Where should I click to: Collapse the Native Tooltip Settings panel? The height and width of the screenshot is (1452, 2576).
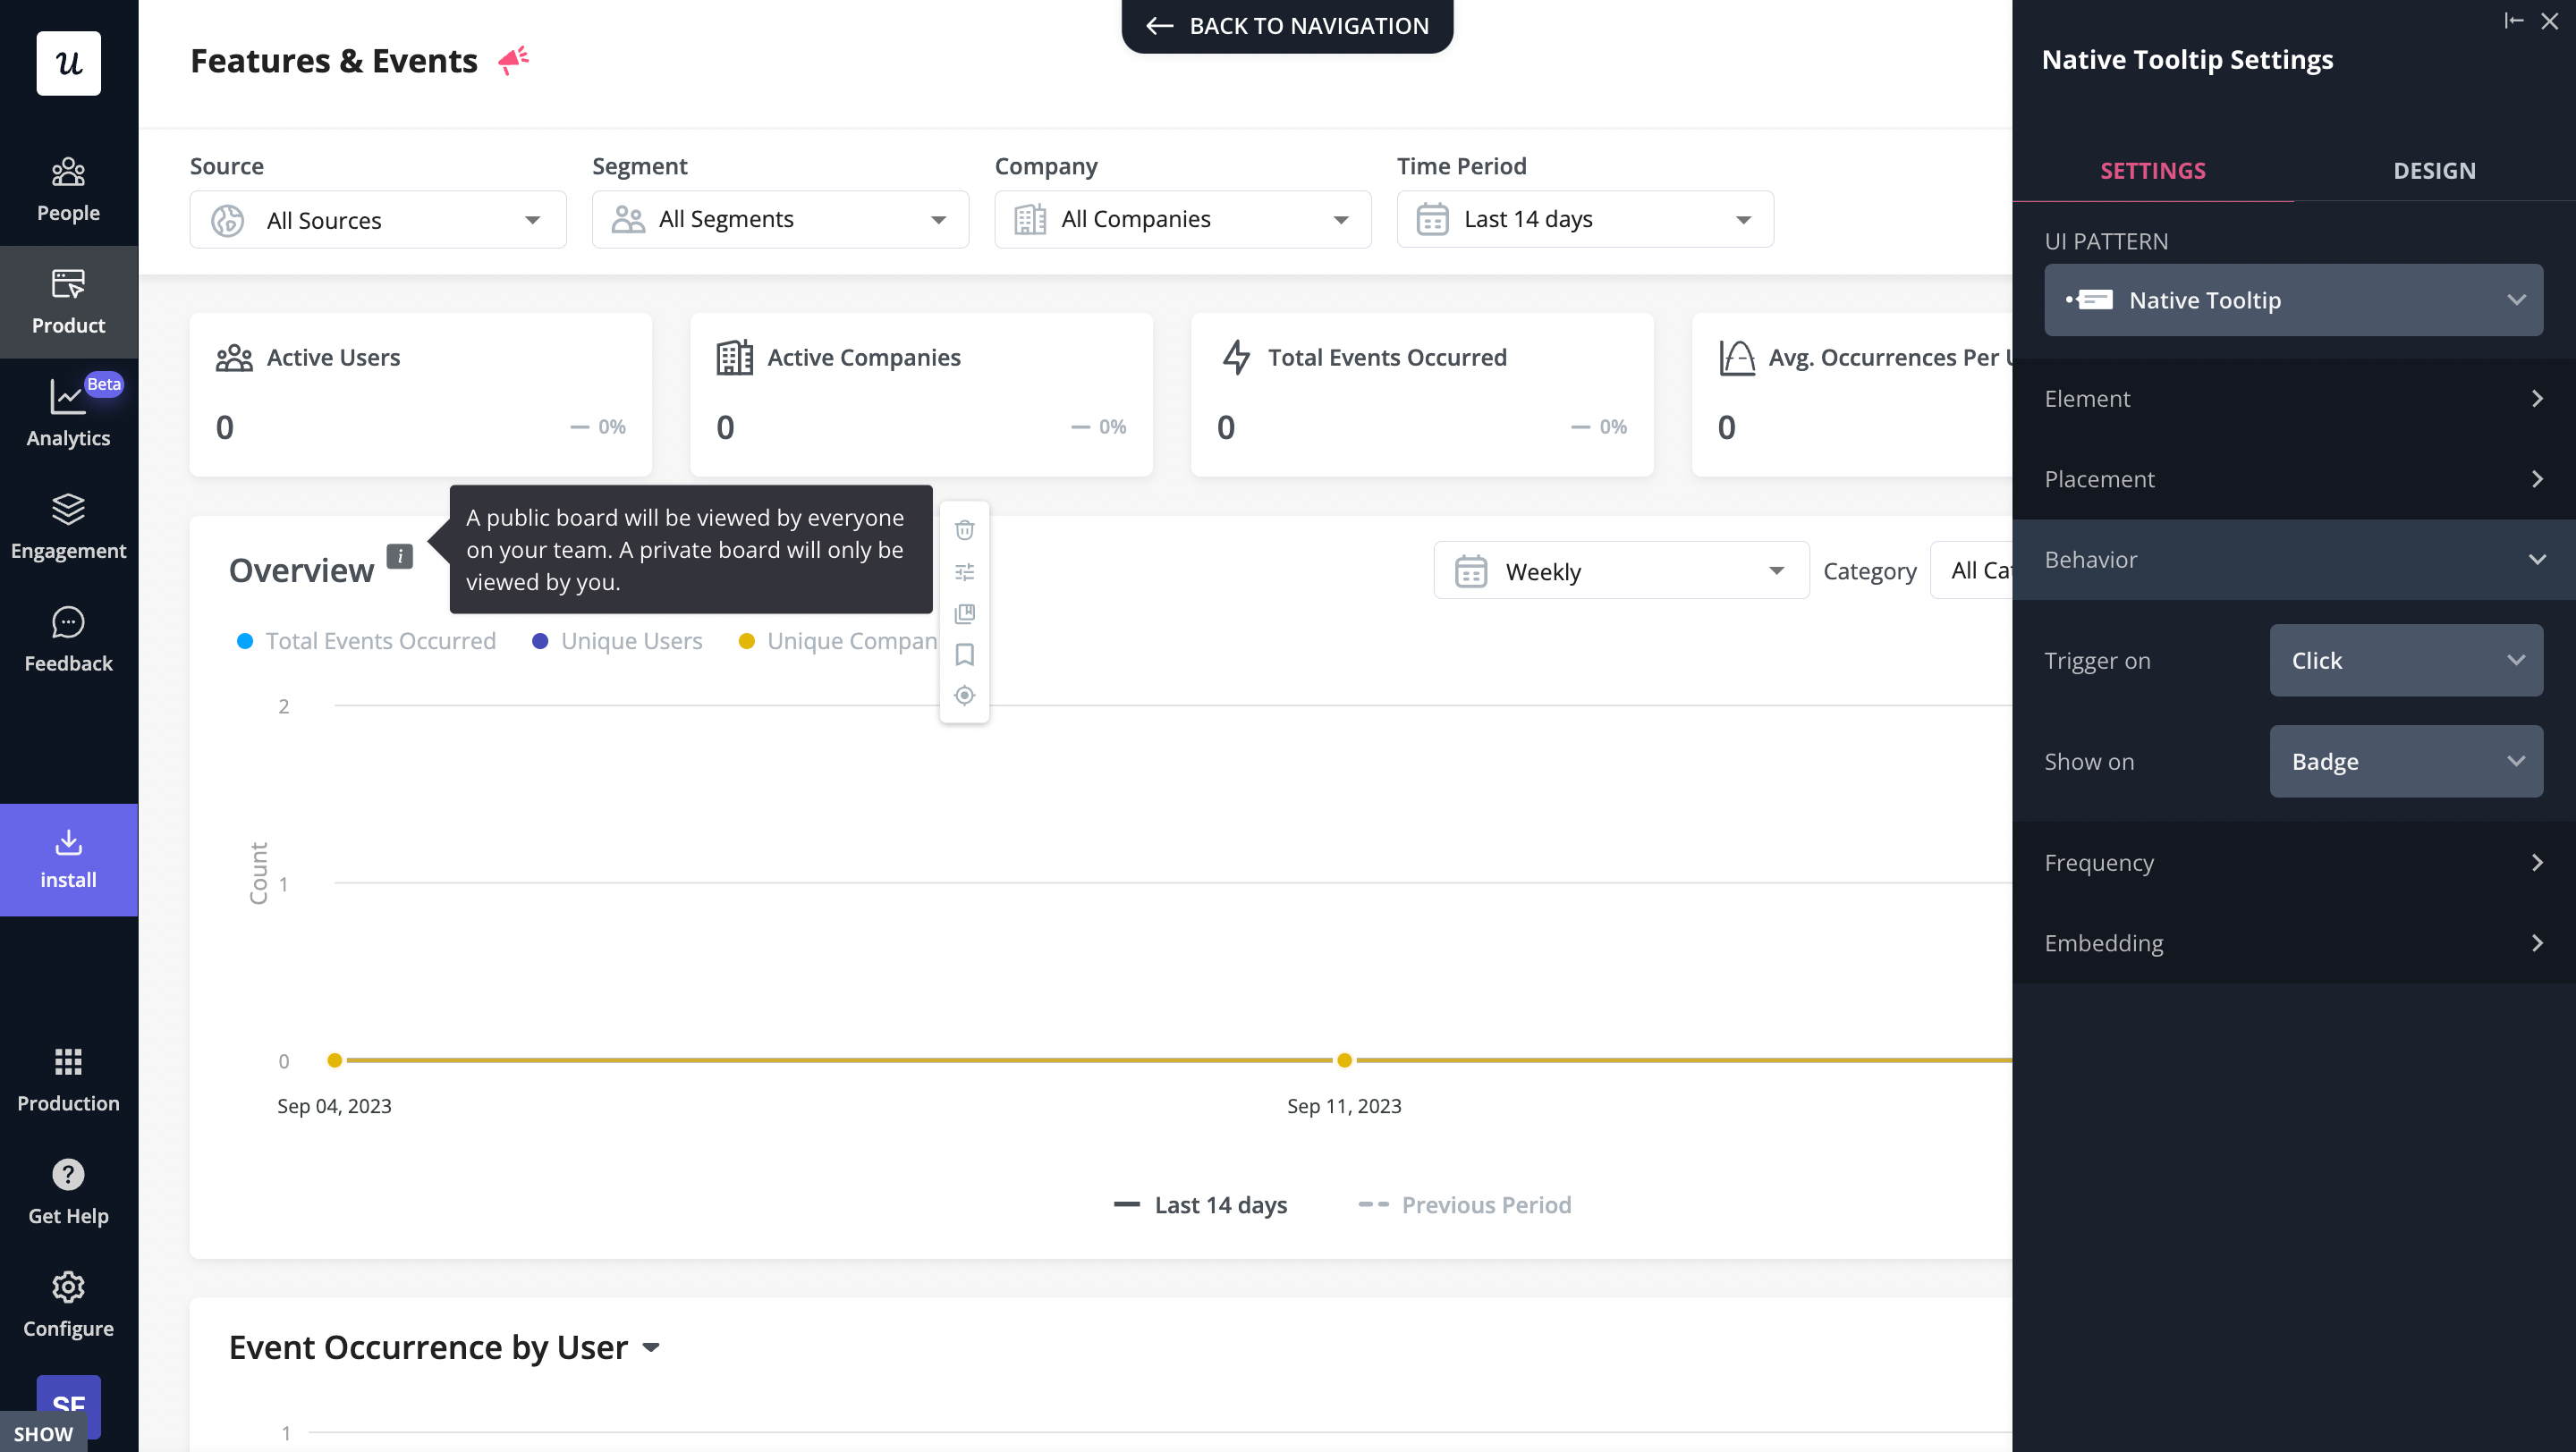coord(2514,19)
